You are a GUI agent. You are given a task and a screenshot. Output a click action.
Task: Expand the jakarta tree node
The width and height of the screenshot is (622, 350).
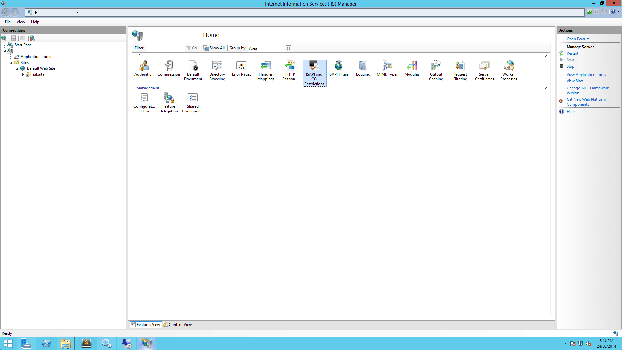click(23, 75)
